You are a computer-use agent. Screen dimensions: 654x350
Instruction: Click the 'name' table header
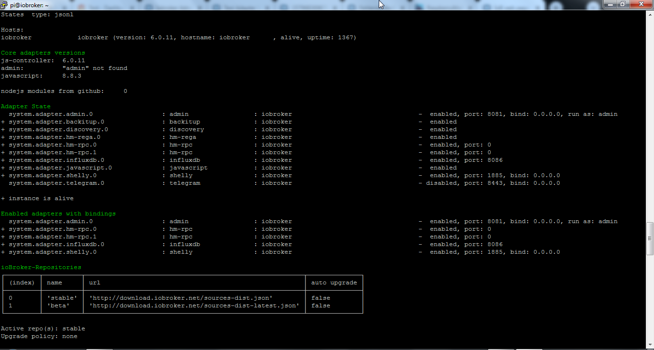coord(55,282)
